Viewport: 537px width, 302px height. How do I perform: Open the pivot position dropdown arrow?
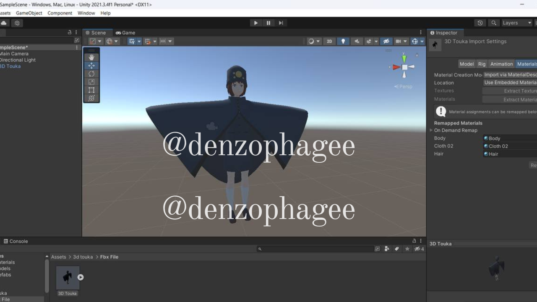pos(100,41)
